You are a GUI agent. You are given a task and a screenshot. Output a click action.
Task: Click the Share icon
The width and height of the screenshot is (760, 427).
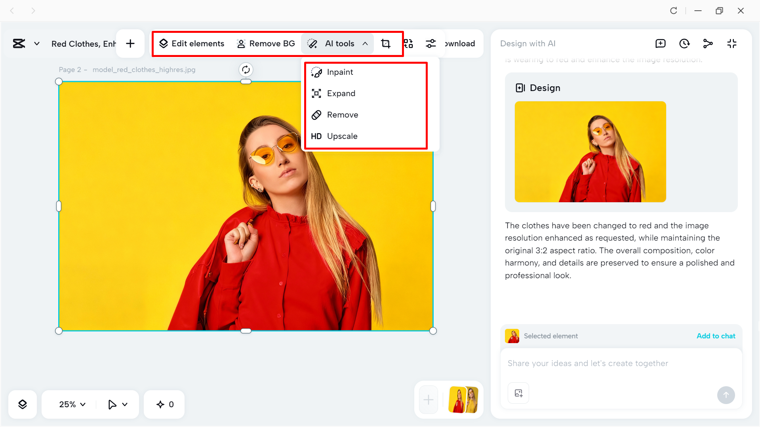(x=708, y=44)
